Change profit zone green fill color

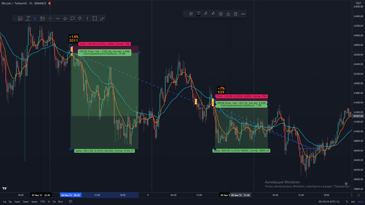(206, 14)
